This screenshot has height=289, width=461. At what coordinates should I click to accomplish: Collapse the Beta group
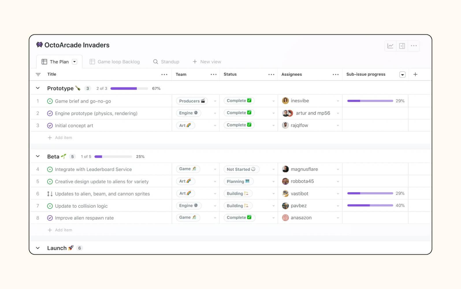38,156
